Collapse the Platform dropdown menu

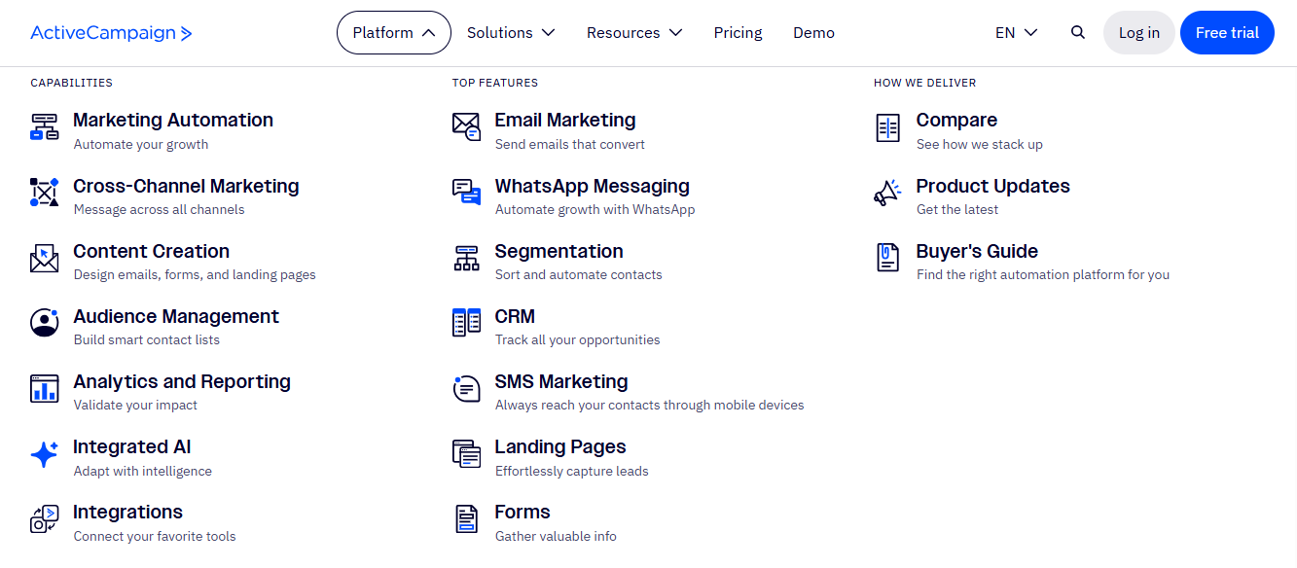(x=394, y=32)
